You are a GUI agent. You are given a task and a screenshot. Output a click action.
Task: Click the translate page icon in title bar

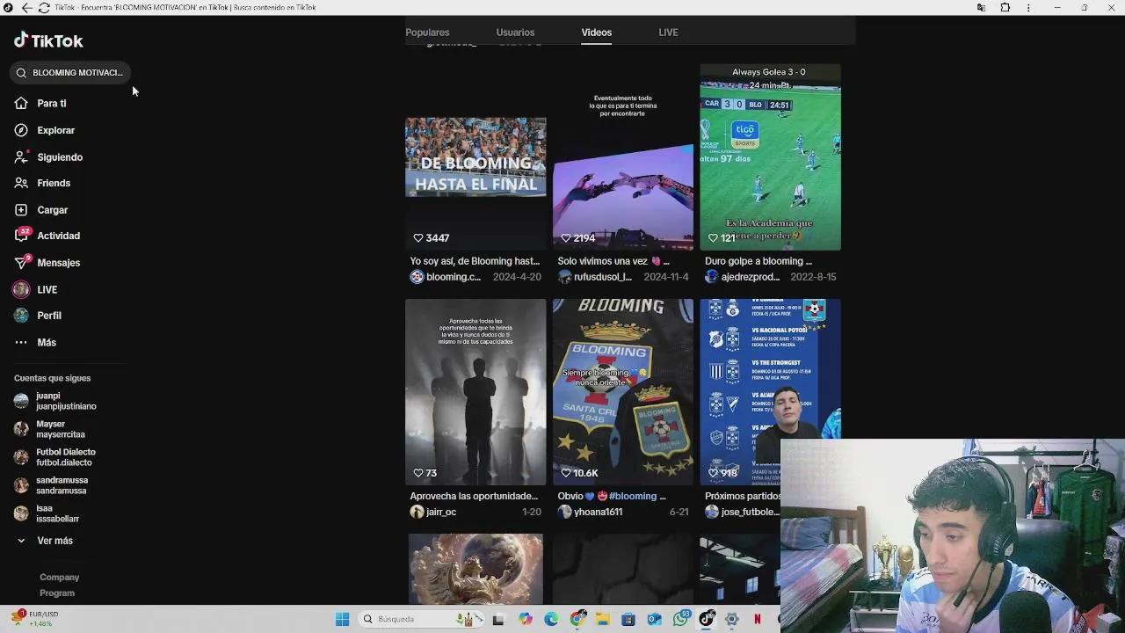[x=981, y=8]
